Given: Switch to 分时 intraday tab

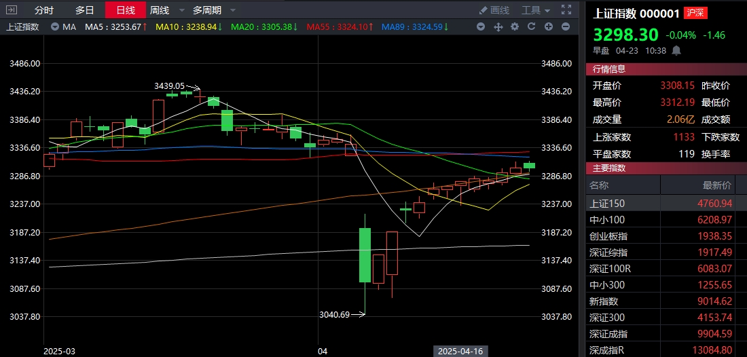Looking at the screenshot, I should tap(43, 10).
